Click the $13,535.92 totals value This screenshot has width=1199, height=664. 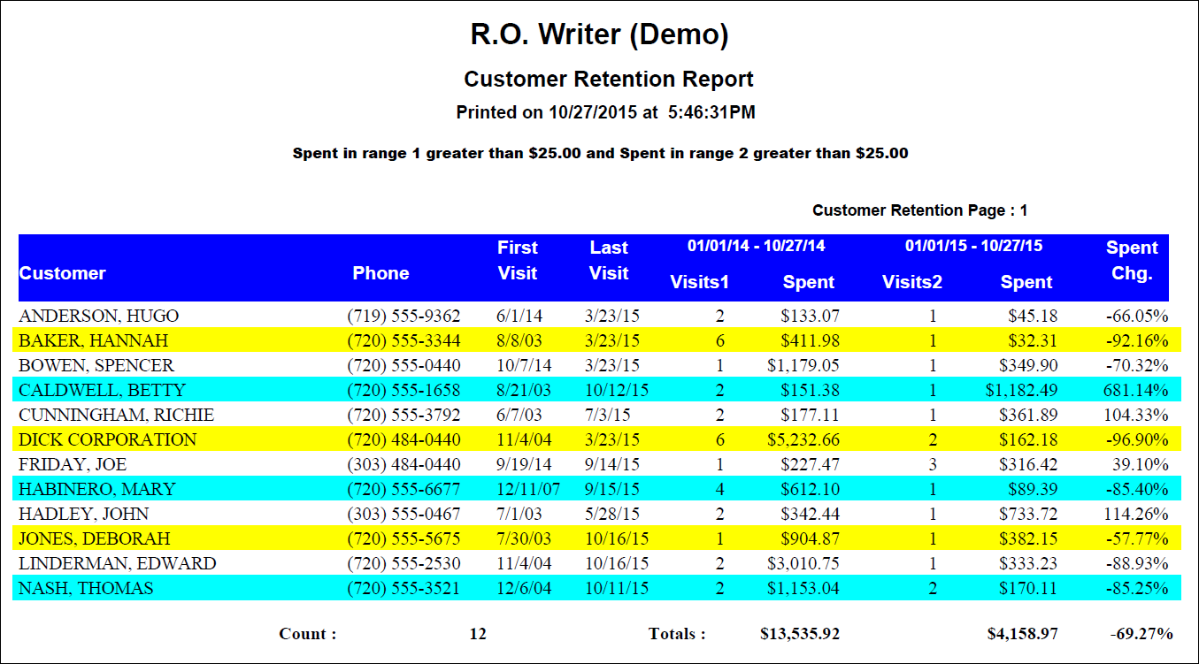(x=800, y=633)
